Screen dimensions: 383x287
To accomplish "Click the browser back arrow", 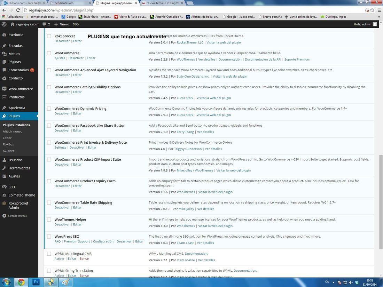I will tap(4, 10).
